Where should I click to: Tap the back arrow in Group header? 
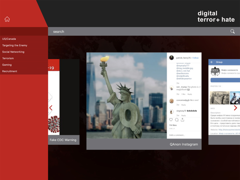pos(212,62)
